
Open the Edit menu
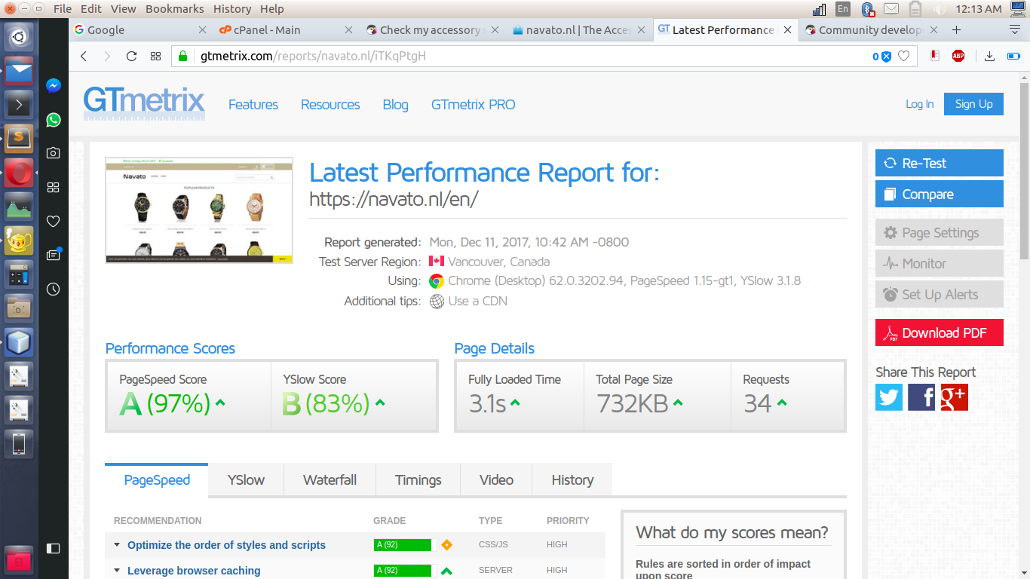91,9
